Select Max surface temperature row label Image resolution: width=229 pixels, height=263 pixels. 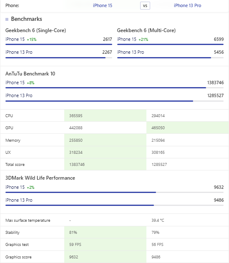coord(28,220)
